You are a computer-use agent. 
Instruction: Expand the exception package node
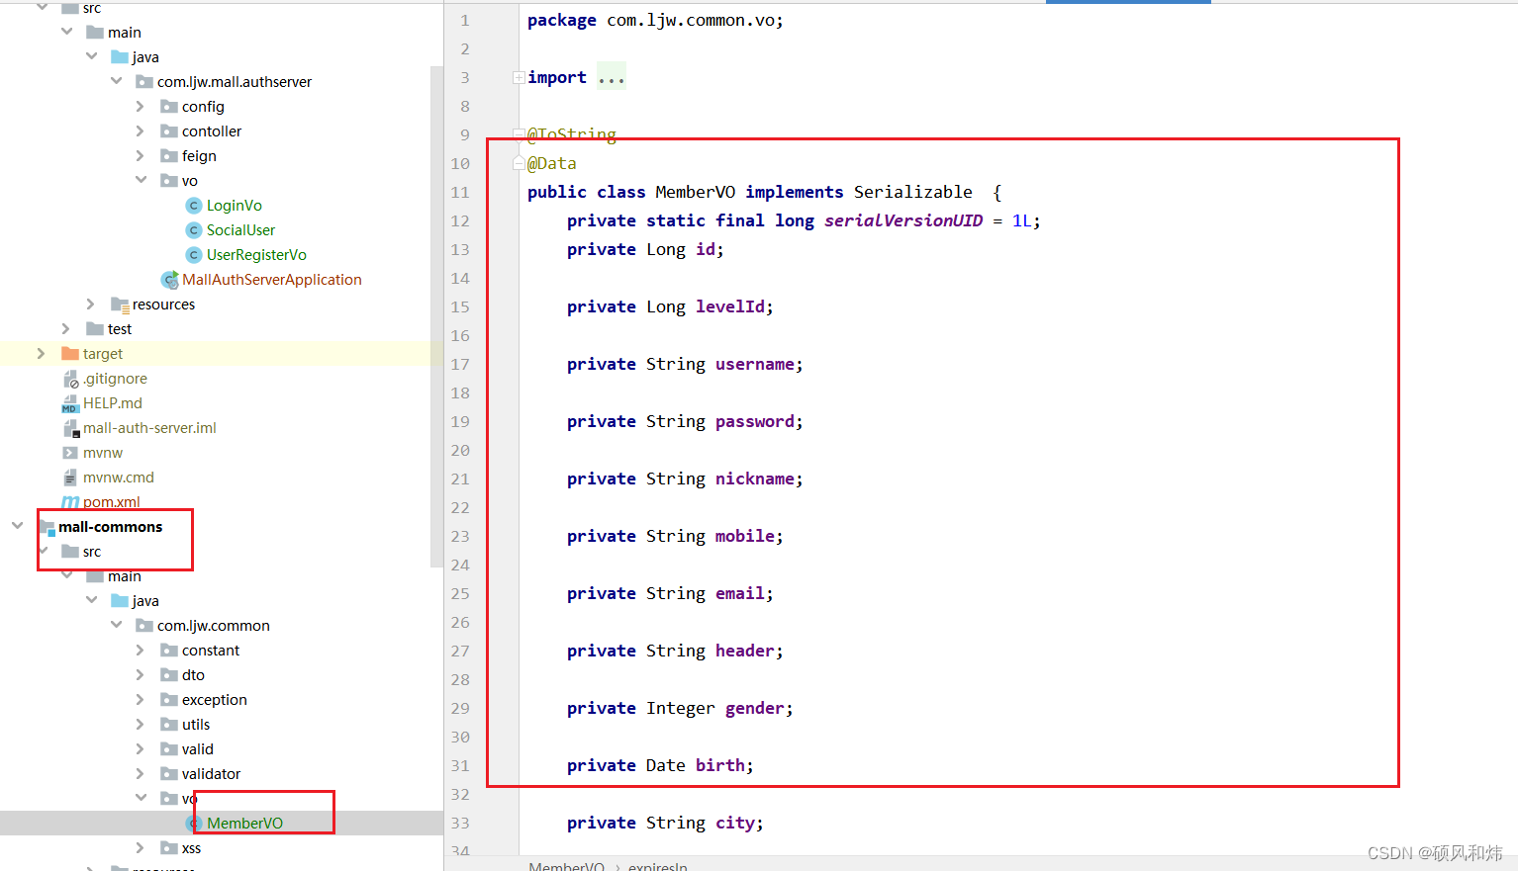(x=140, y=699)
